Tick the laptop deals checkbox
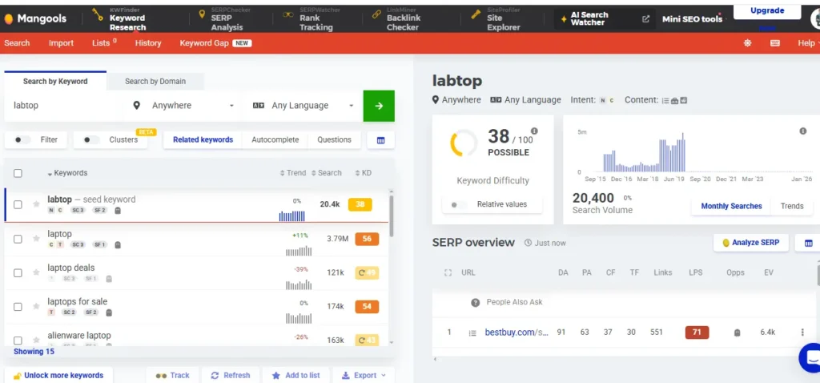Screen dimensions: 820x383 18,272
